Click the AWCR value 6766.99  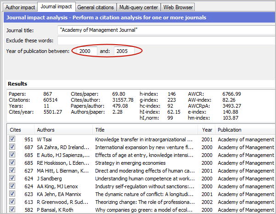[x=231, y=94]
